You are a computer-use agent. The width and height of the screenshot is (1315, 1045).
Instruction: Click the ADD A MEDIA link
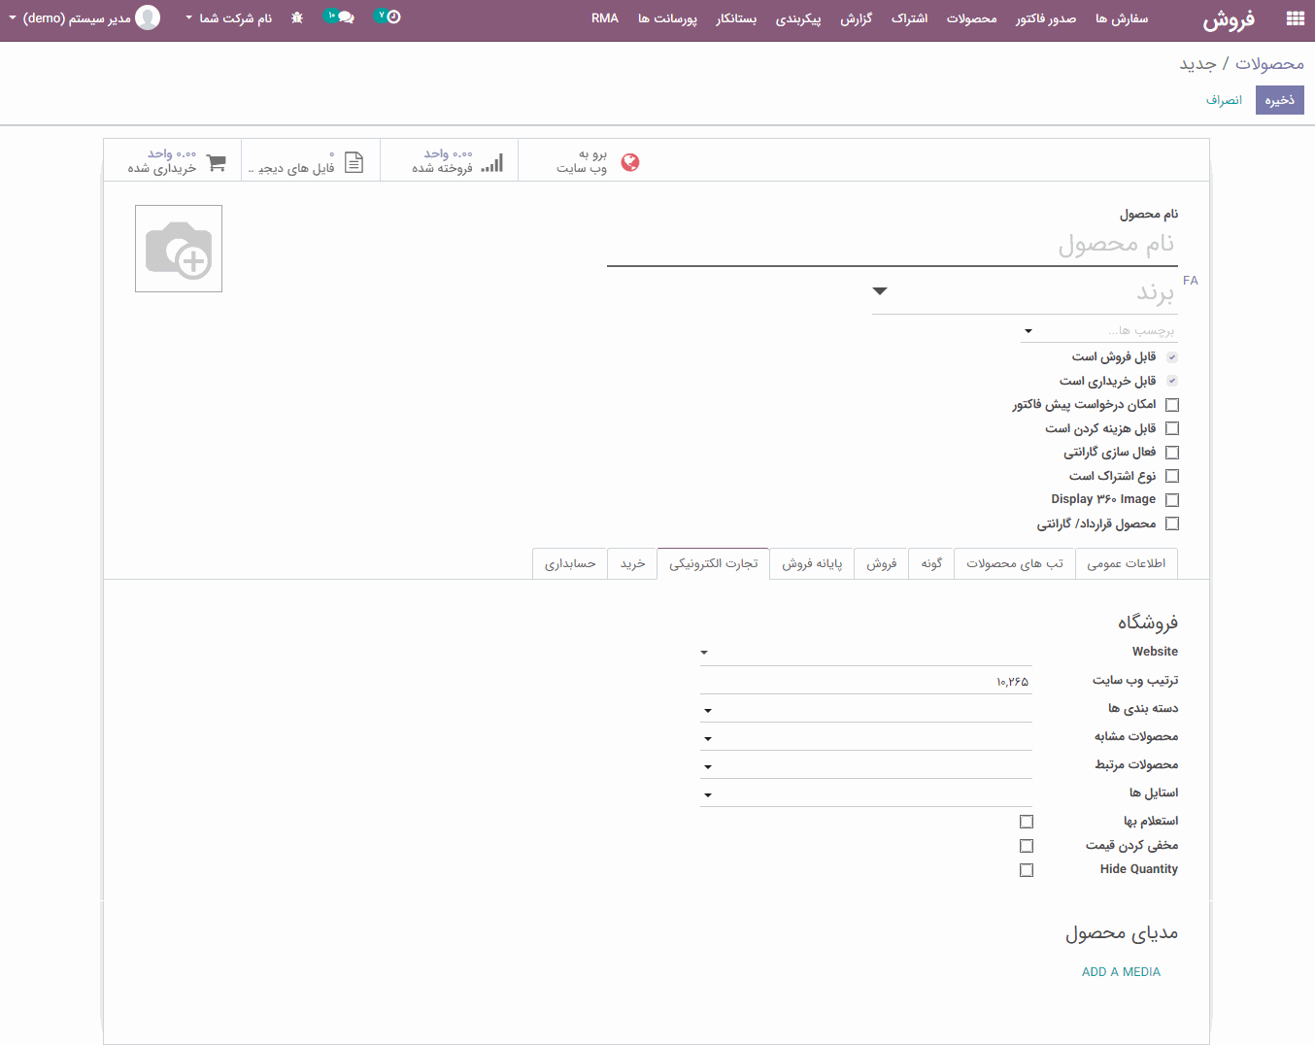[1121, 971]
